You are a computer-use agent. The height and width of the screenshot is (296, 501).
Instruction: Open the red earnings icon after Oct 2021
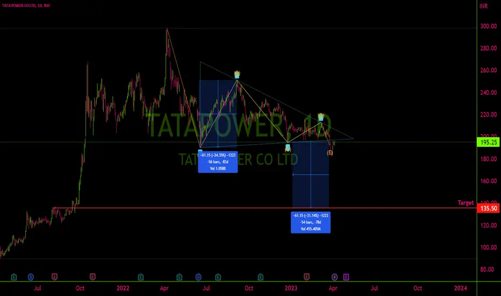click(x=92, y=277)
